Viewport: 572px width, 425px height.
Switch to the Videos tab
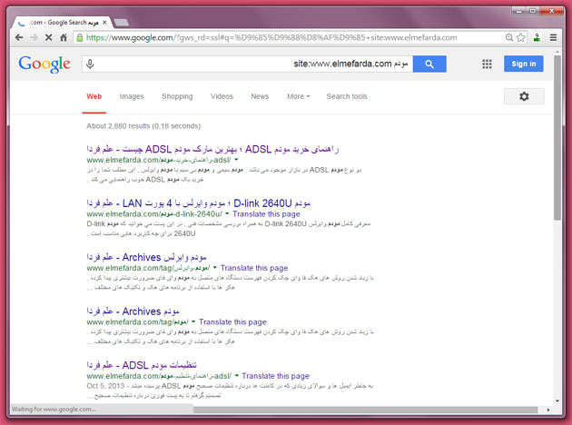tap(222, 96)
